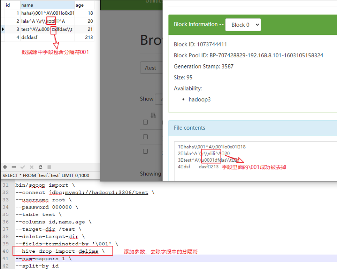Toggle the header select-all checkbox
Image resolution: width=337 pixels, height=269 pixels.
pyautogui.click(x=146, y=122)
